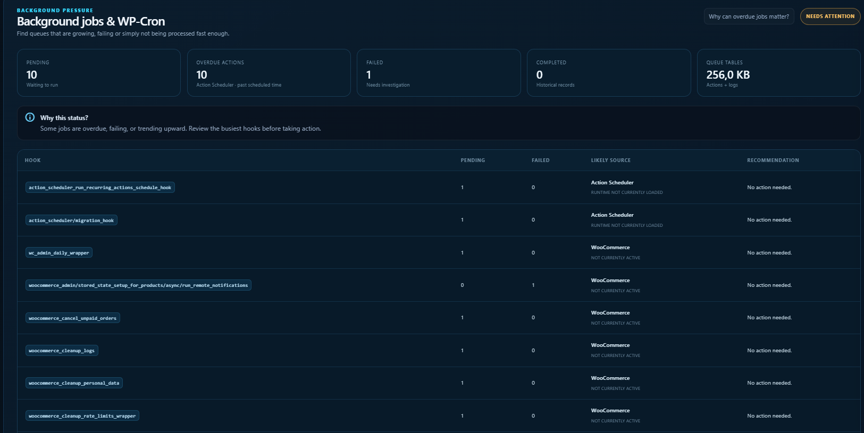Select the wc_admin_daily_wrapper hook chip
This screenshot has height=433, width=864.
(59, 253)
